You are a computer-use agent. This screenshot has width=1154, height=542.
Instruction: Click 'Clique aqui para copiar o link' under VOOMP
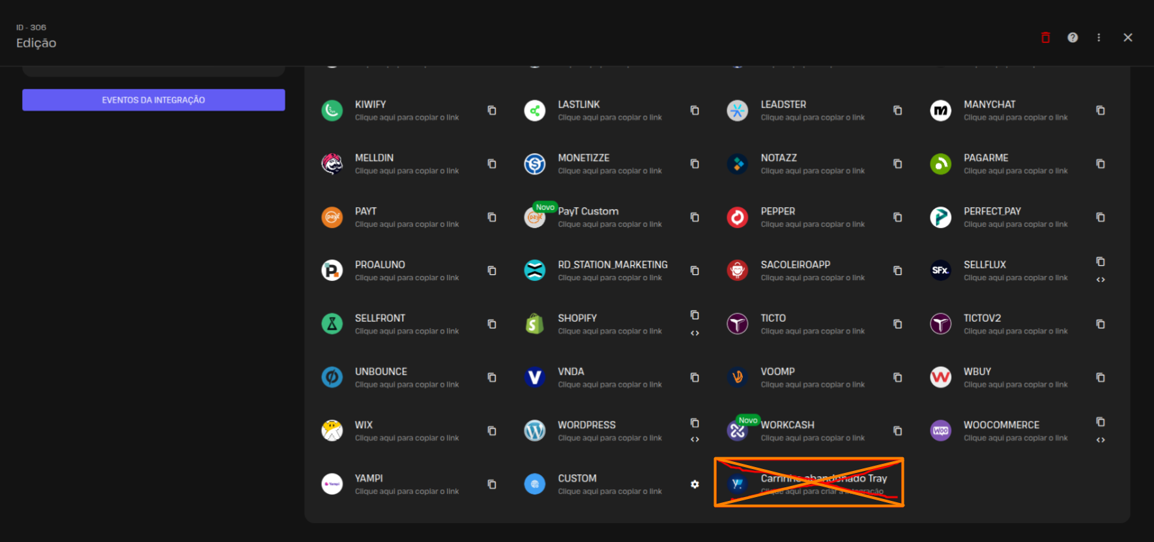pyautogui.click(x=813, y=384)
